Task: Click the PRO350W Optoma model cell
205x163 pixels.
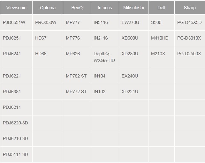Action: 48,22
